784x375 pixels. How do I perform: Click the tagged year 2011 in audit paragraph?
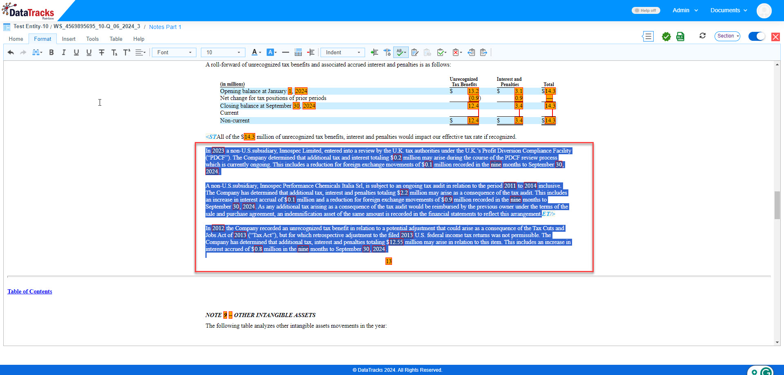click(510, 186)
